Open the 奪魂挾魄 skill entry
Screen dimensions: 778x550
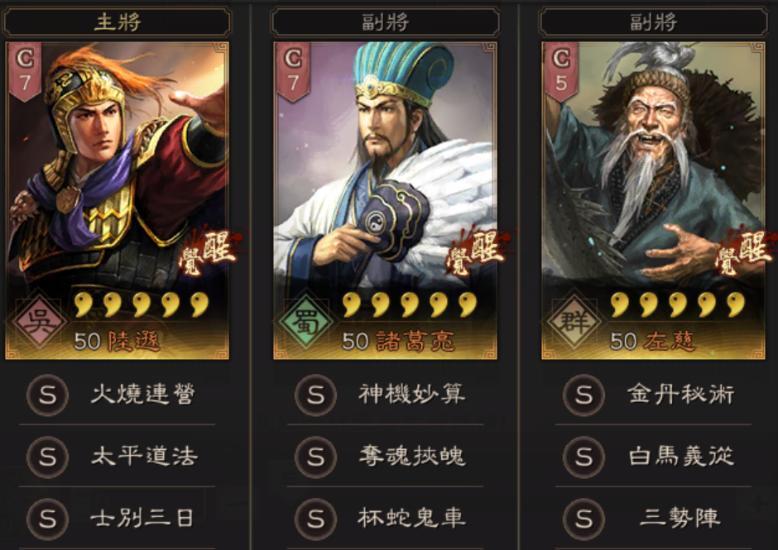coord(385,457)
